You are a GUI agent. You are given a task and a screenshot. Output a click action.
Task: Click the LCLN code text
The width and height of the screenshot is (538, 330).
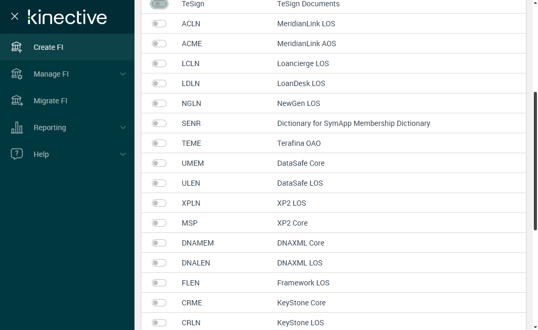tap(190, 63)
